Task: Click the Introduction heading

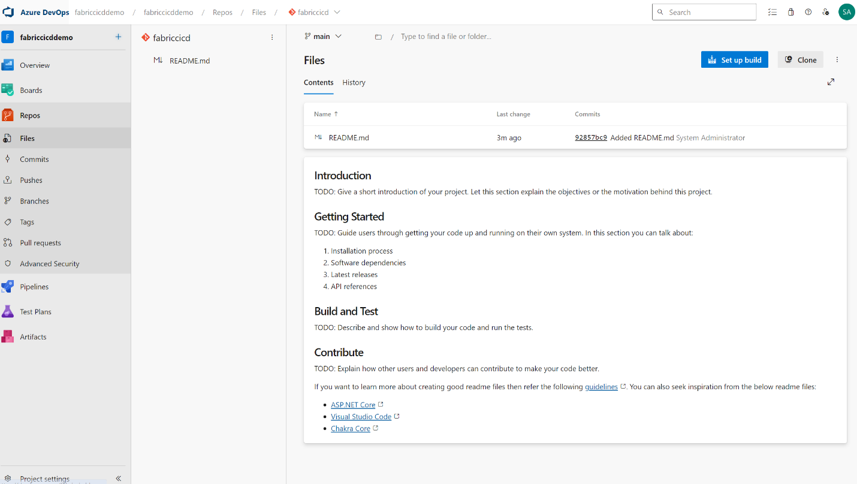Action: (343, 176)
